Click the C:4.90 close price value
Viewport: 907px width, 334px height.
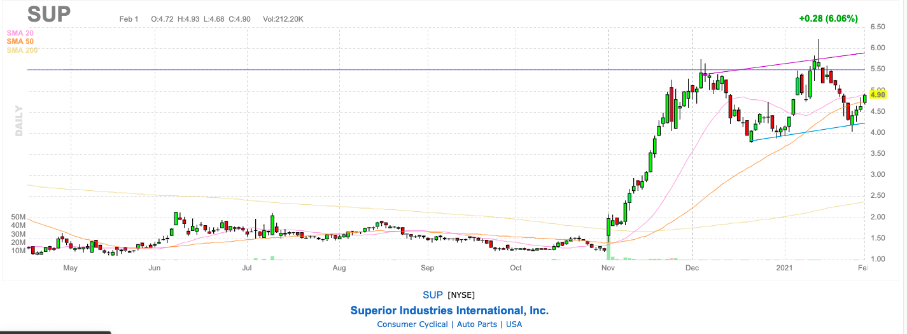pyautogui.click(x=240, y=19)
